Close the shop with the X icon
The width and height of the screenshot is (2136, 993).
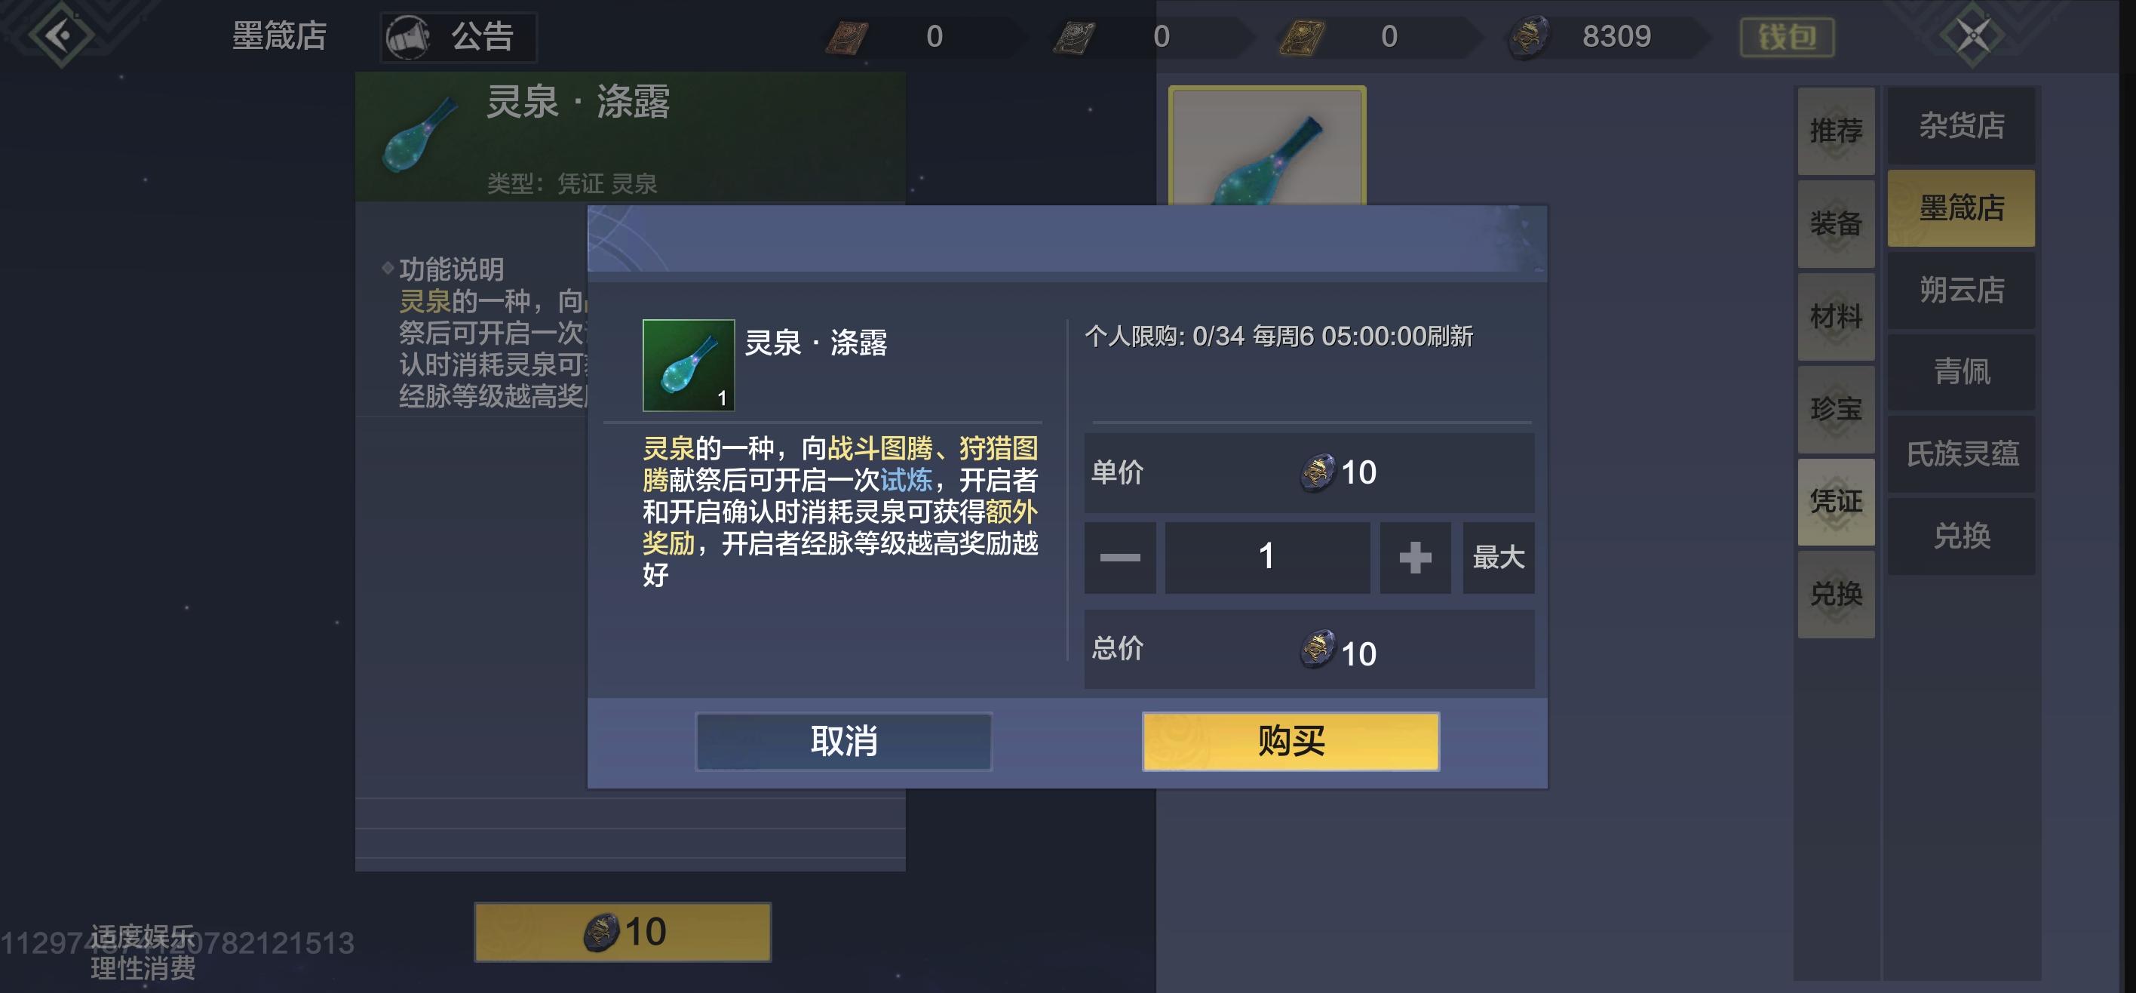1974,35
